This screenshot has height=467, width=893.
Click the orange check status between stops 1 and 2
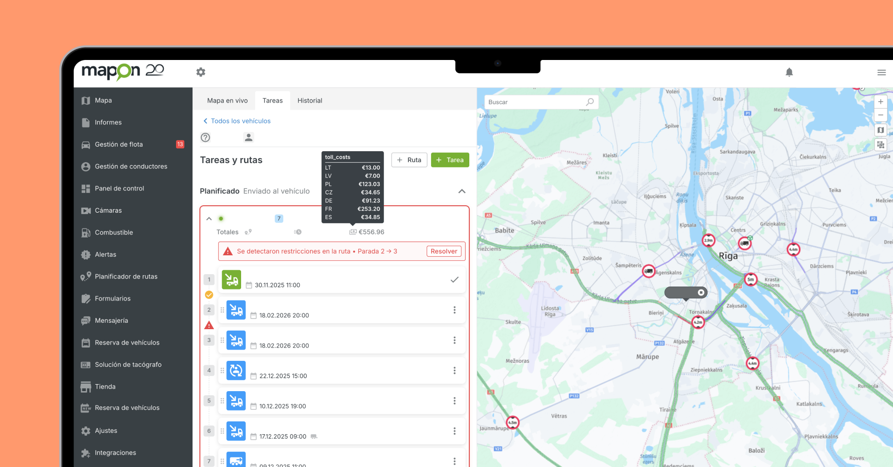pos(209,295)
